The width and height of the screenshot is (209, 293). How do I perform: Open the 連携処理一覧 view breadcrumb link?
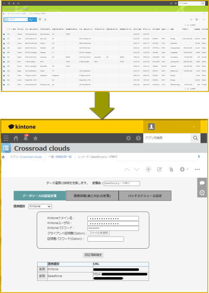click(63, 157)
